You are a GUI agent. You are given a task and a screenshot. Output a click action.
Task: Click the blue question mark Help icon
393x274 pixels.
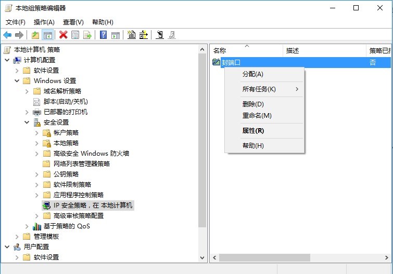coord(104,35)
